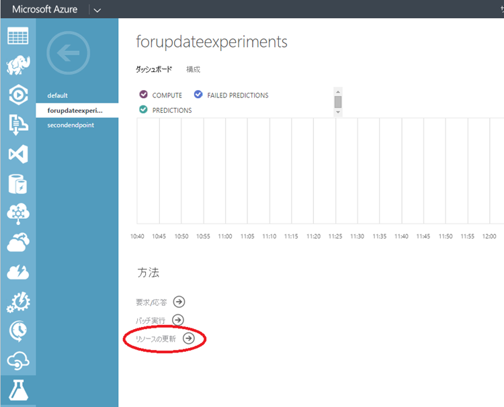Open the 要求/応答 link
The height and width of the screenshot is (407, 504).
(151, 302)
